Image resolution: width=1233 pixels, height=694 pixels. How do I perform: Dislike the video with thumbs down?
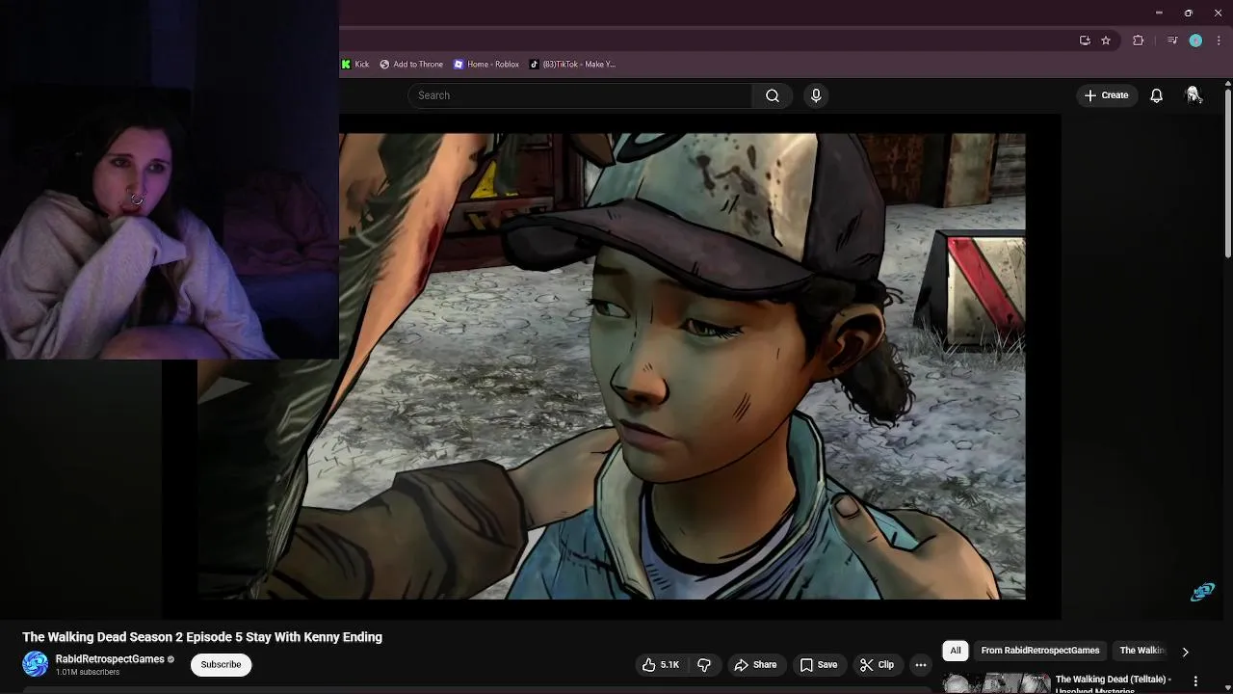coord(704,664)
